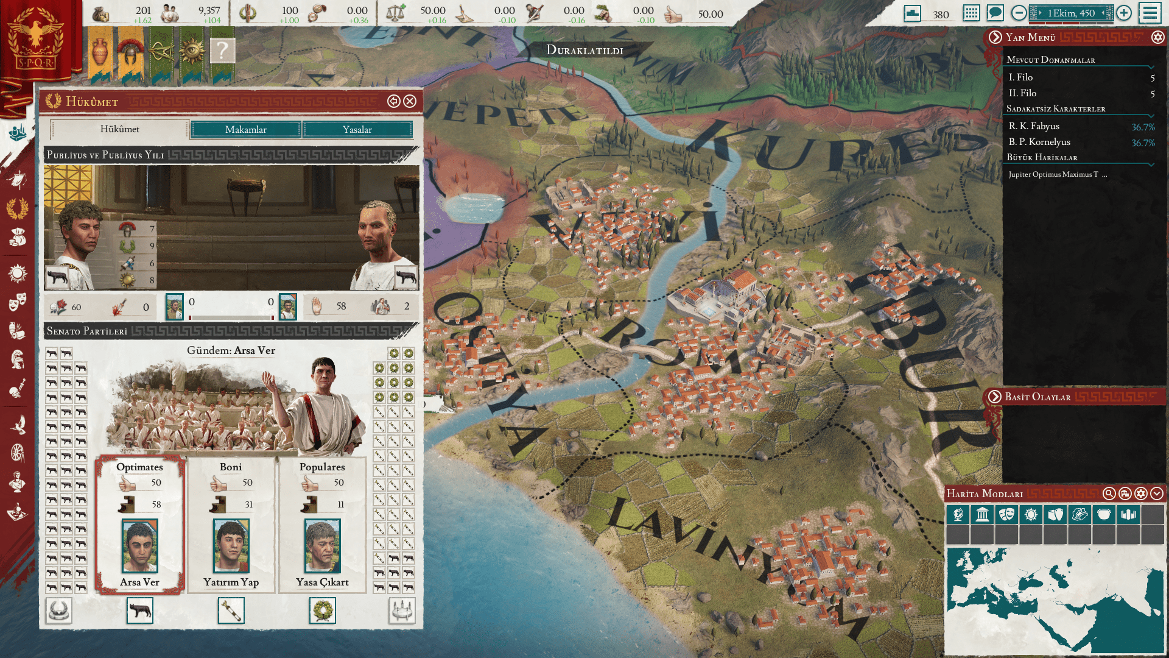
Task: Switch to fortification walls map mode
Action: click(x=1128, y=515)
